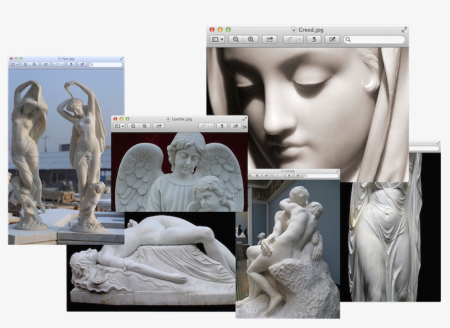The width and height of the screenshot is (450, 328).
Task: Click the Greed.jpg window title text
Action: pos(311,30)
